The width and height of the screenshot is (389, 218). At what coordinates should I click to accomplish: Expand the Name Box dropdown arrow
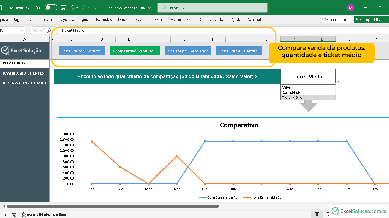tap(22, 30)
